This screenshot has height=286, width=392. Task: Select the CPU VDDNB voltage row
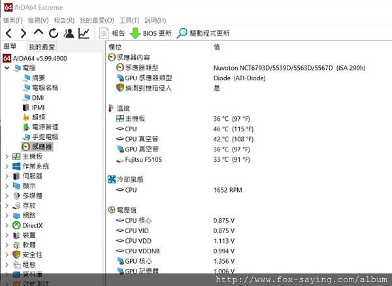(x=175, y=251)
